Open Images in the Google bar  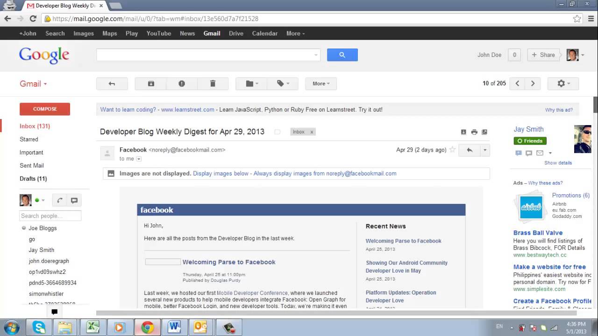pos(84,33)
